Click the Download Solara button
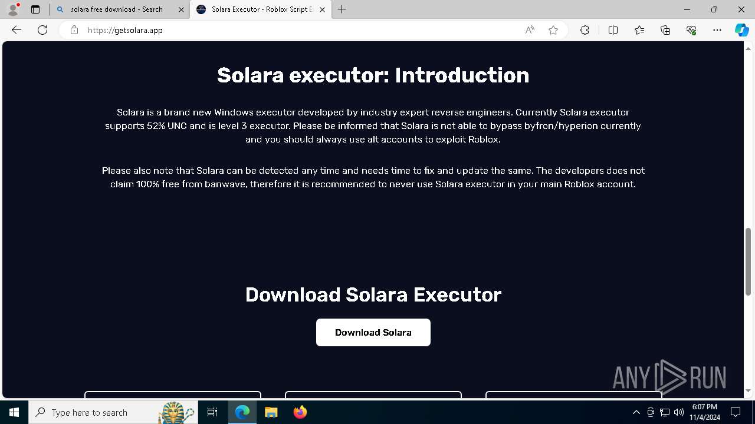Viewport: 755px width, 424px height. click(373, 333)
